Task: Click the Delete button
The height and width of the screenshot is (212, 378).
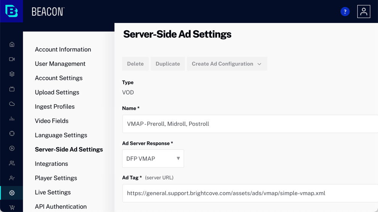Action: point(135,64)
